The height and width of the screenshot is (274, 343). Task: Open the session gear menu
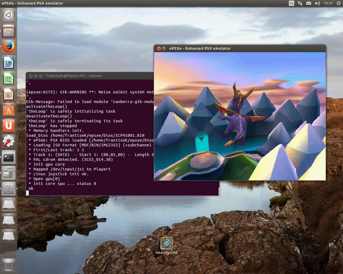(x=338, y=3)
